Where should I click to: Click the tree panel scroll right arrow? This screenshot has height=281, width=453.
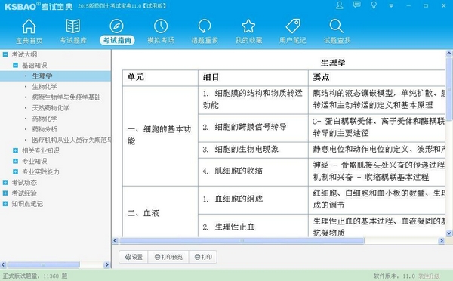pos(107,265)
